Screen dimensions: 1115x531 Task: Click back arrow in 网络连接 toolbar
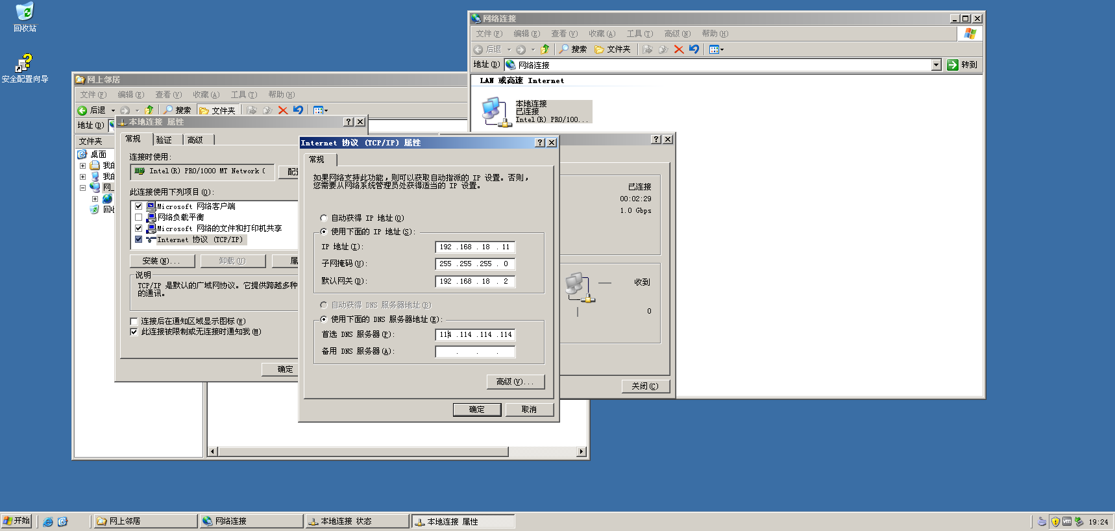click(478, 49)
